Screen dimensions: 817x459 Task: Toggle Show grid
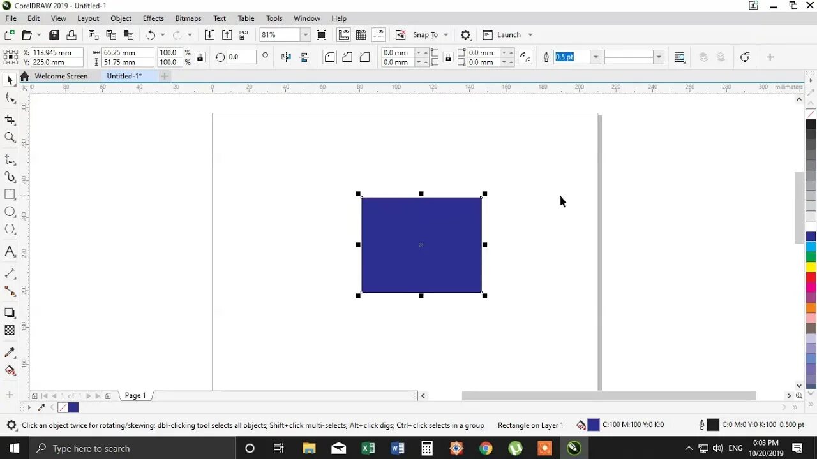tap(361, 35)
